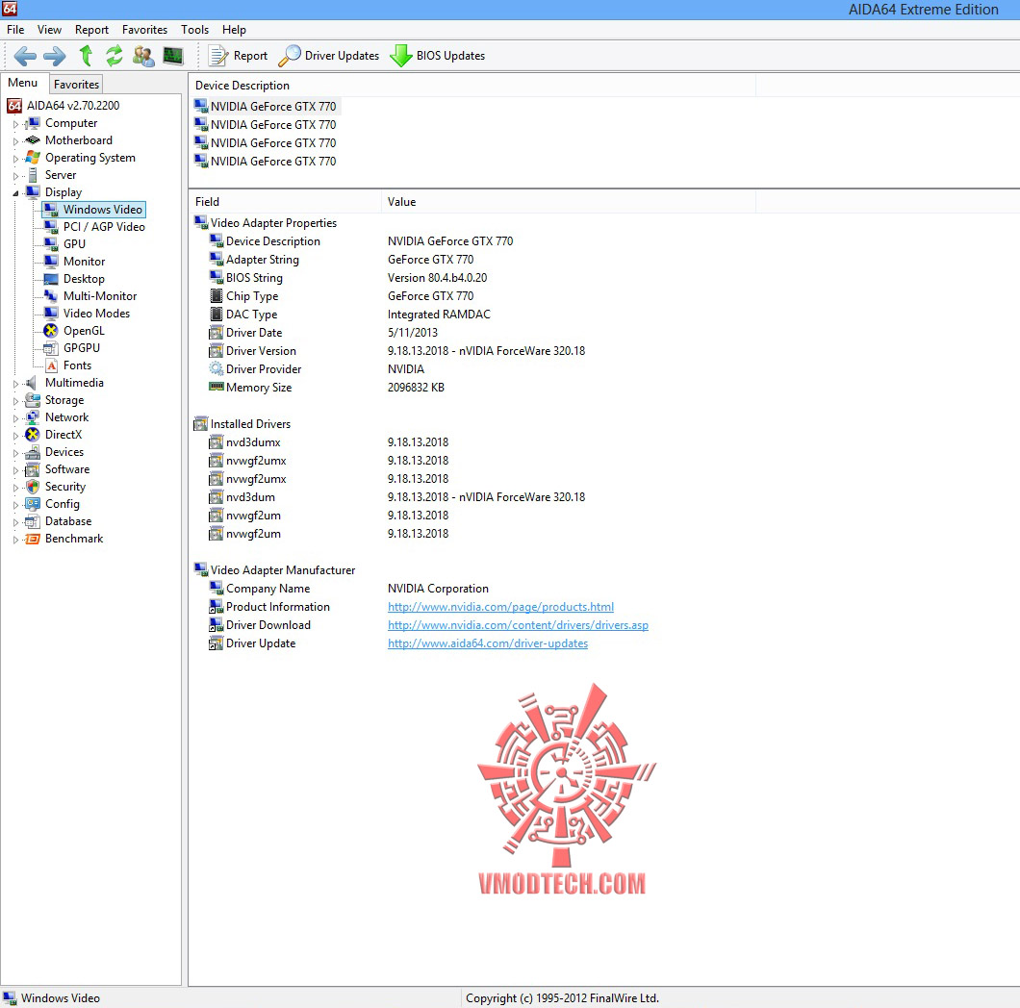Click the Value column header

coord(569,202)
